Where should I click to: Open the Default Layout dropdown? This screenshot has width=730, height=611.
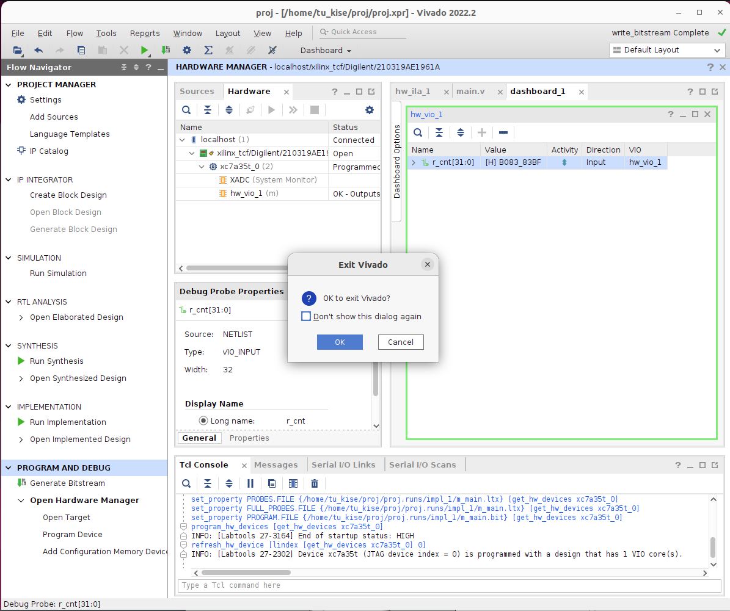(666, 50)
